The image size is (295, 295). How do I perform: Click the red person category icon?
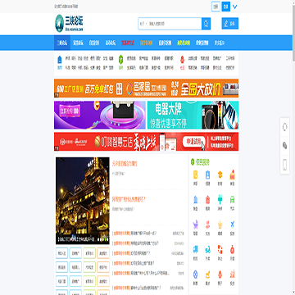182,60
